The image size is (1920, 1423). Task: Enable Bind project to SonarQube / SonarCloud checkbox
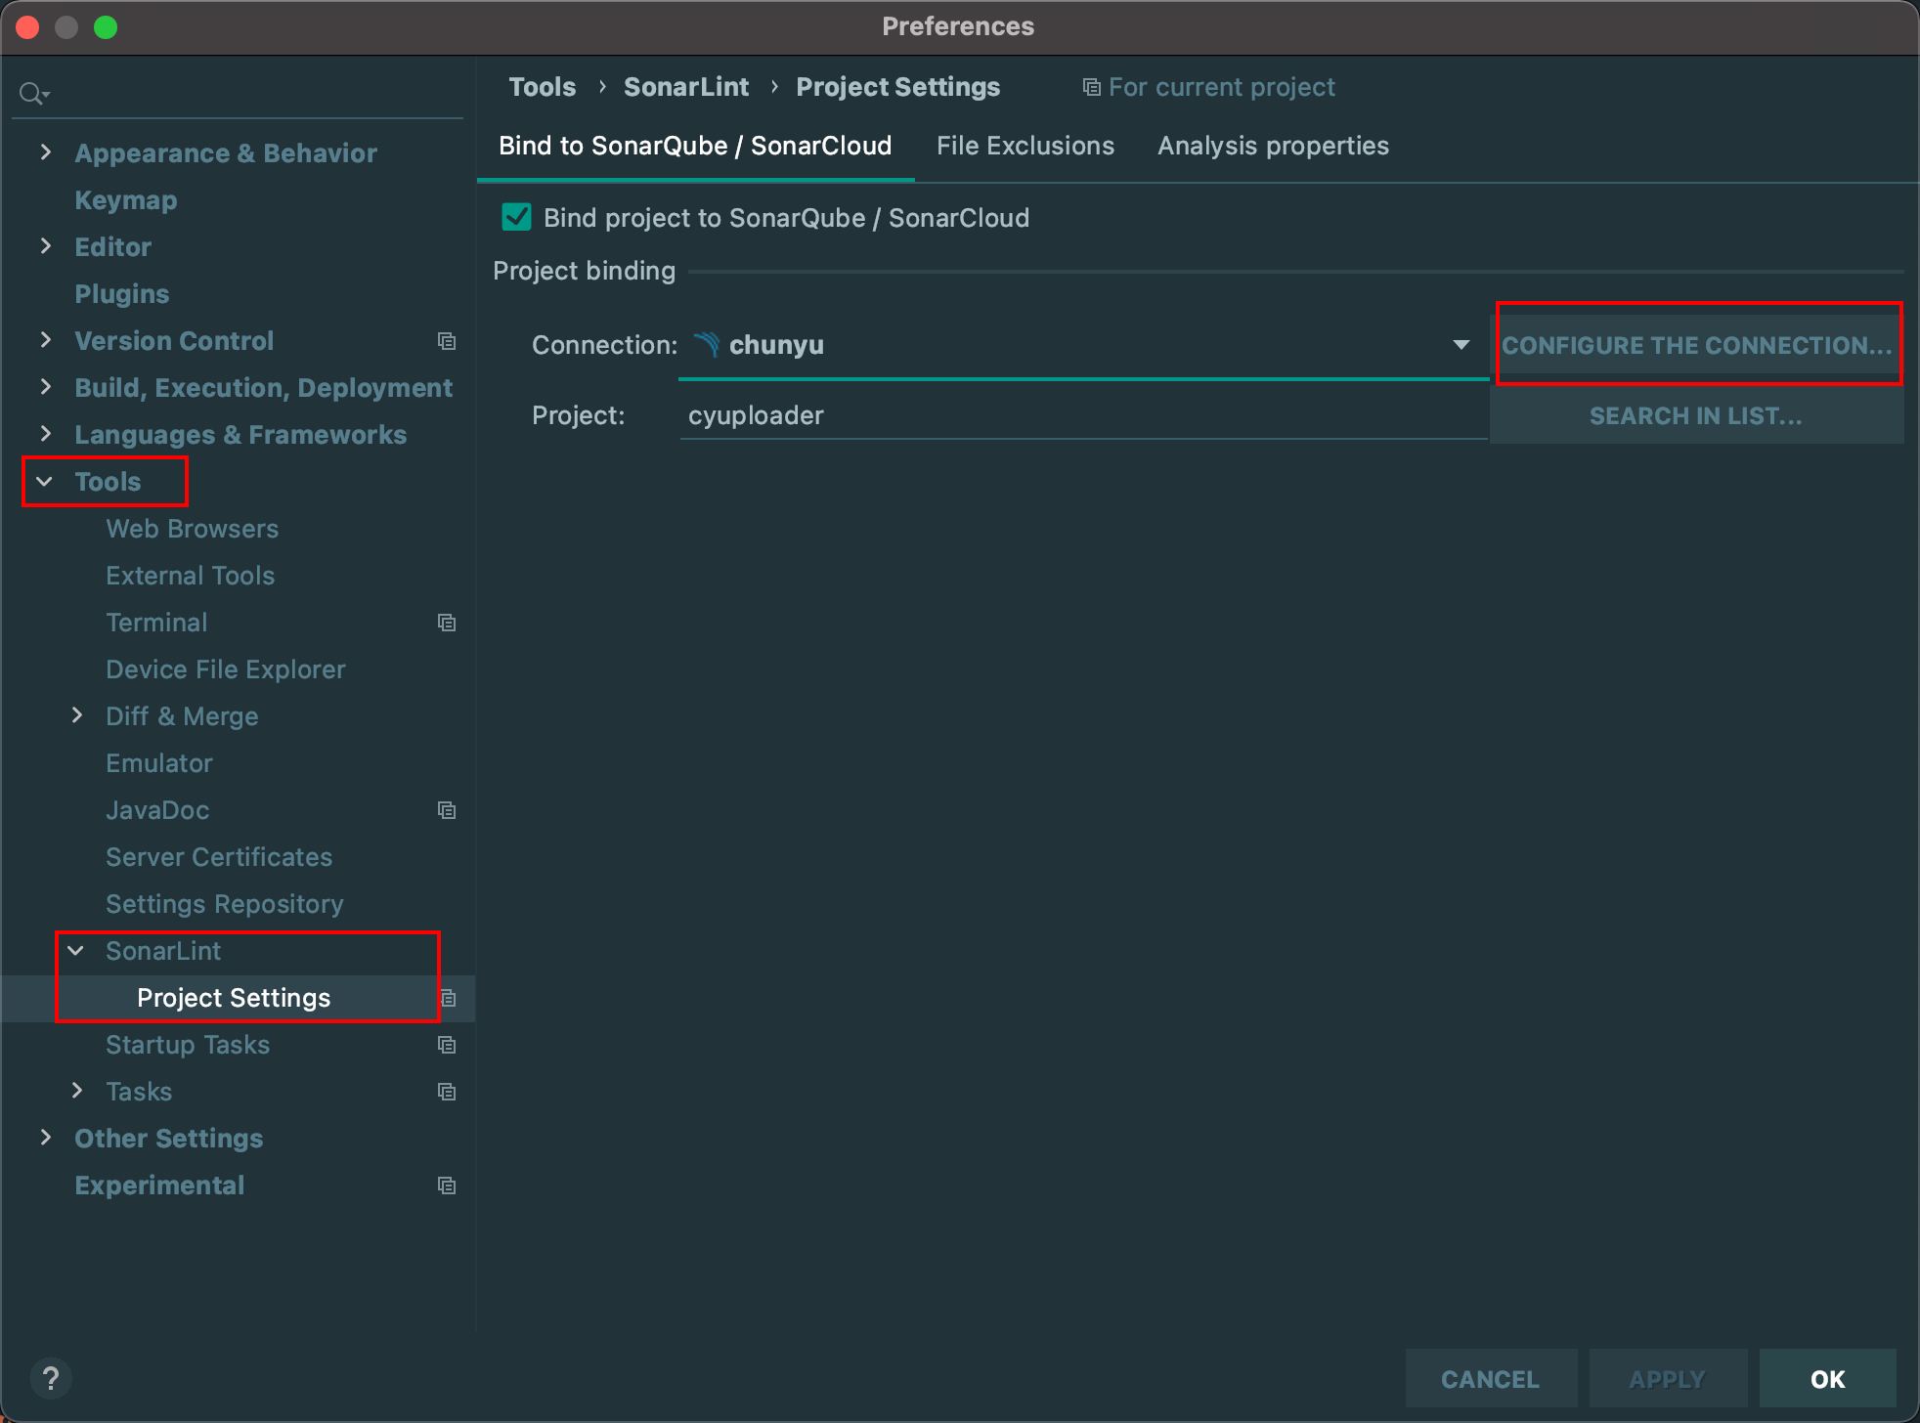(516, 218)
